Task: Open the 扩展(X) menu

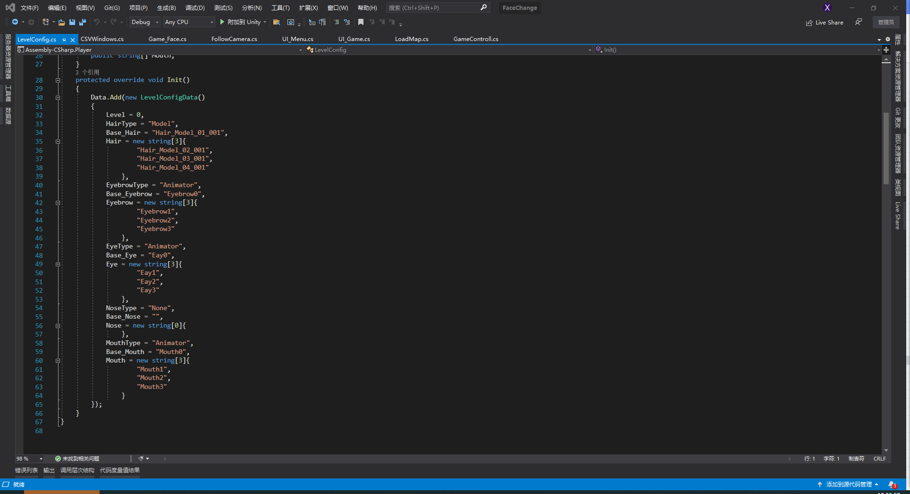Action: (308, 8)
